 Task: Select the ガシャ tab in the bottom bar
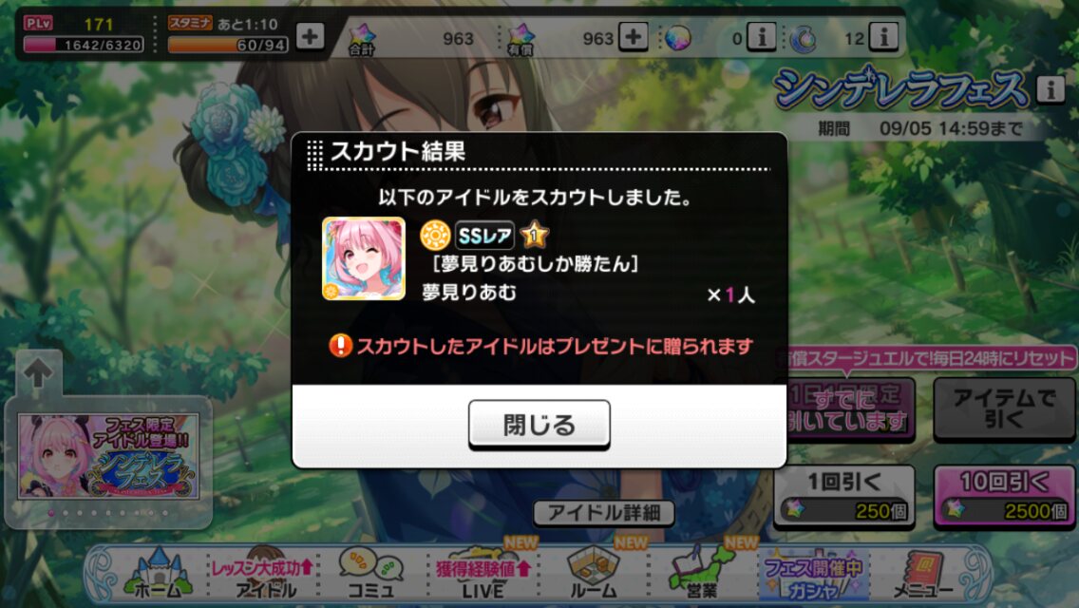click(813, 574)
